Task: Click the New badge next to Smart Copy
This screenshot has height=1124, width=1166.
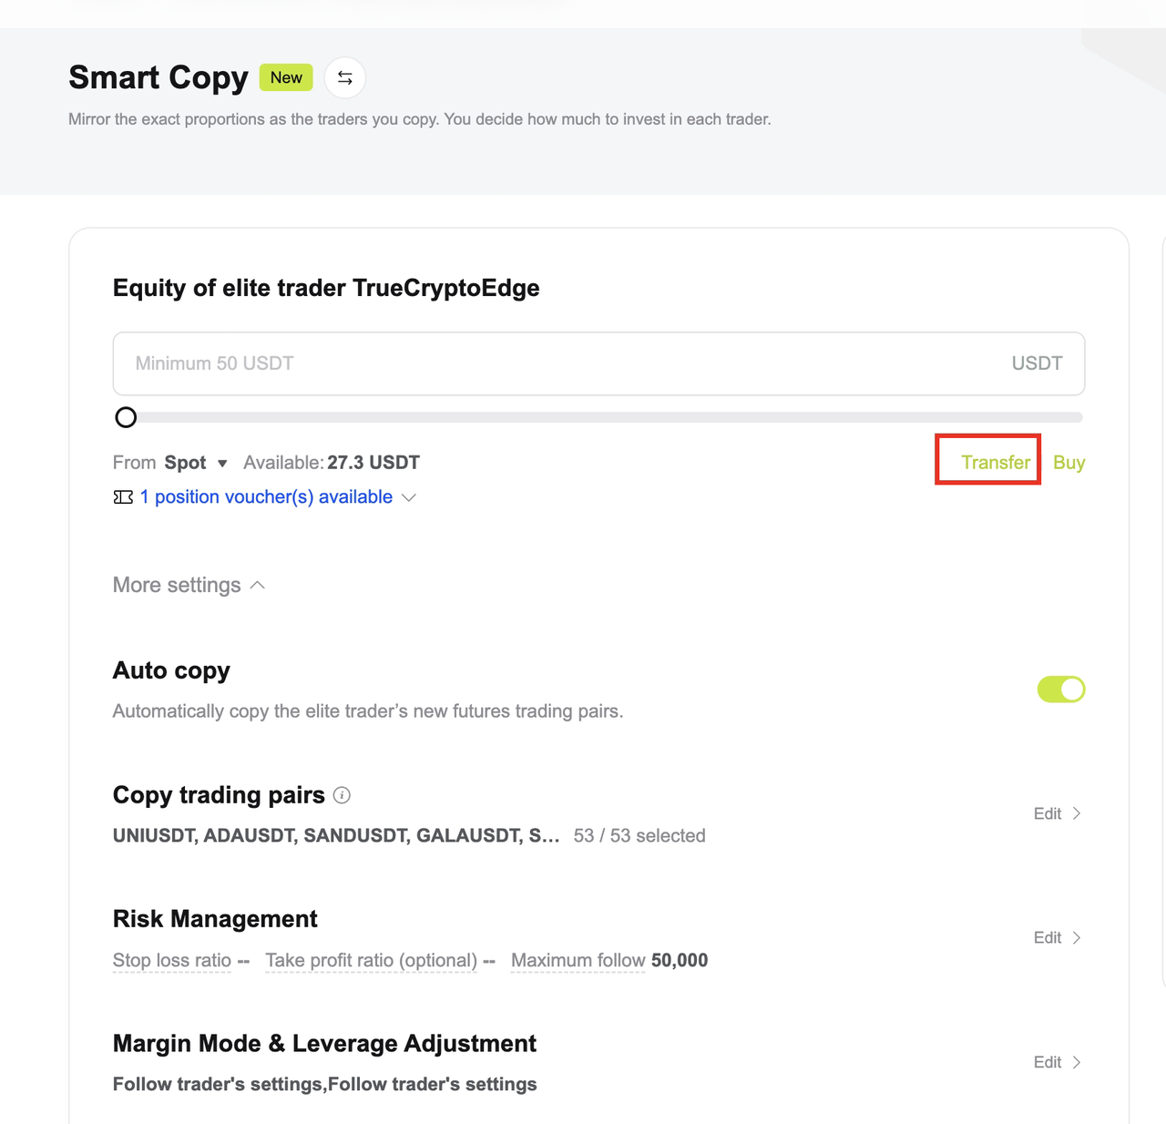Action: click(286, 78)
